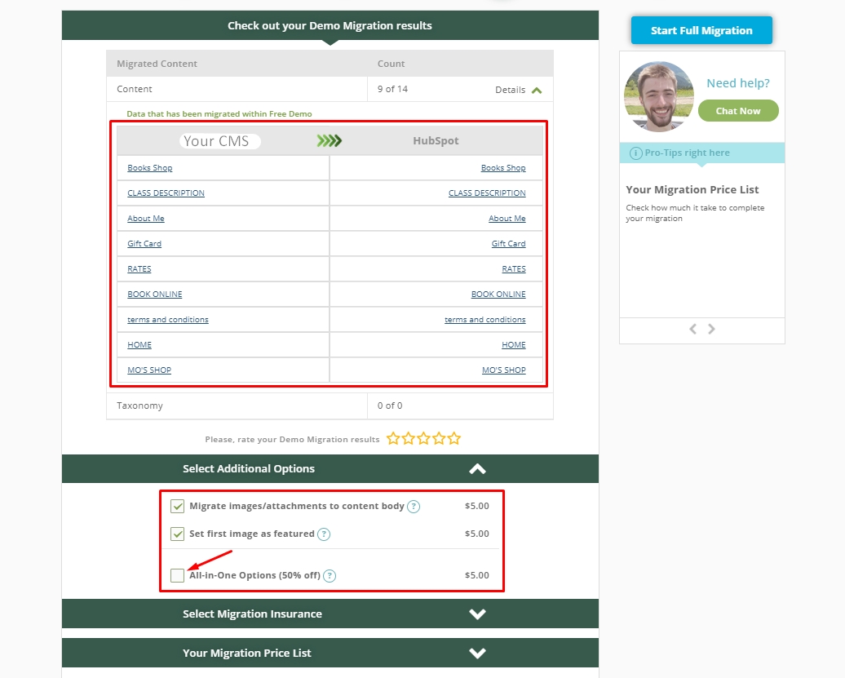Open RATES link under HubSpot
Viewport: 845px width, 678px height.
(514, 269)
